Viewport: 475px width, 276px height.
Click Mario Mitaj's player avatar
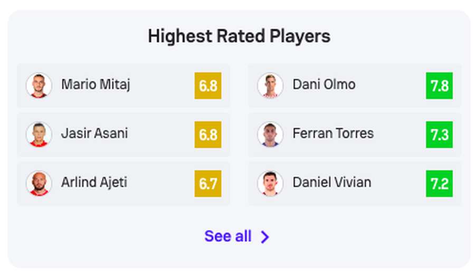coord(39,85)
